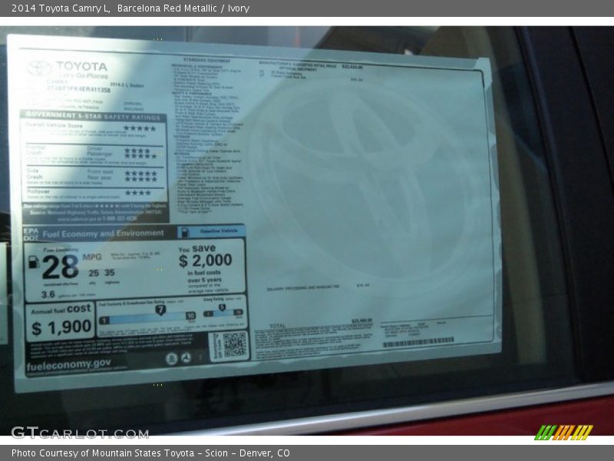This screenshot has width=614, height=461.
Task: Click the highway MPG value 35
Action: click(x=110, y=273)
